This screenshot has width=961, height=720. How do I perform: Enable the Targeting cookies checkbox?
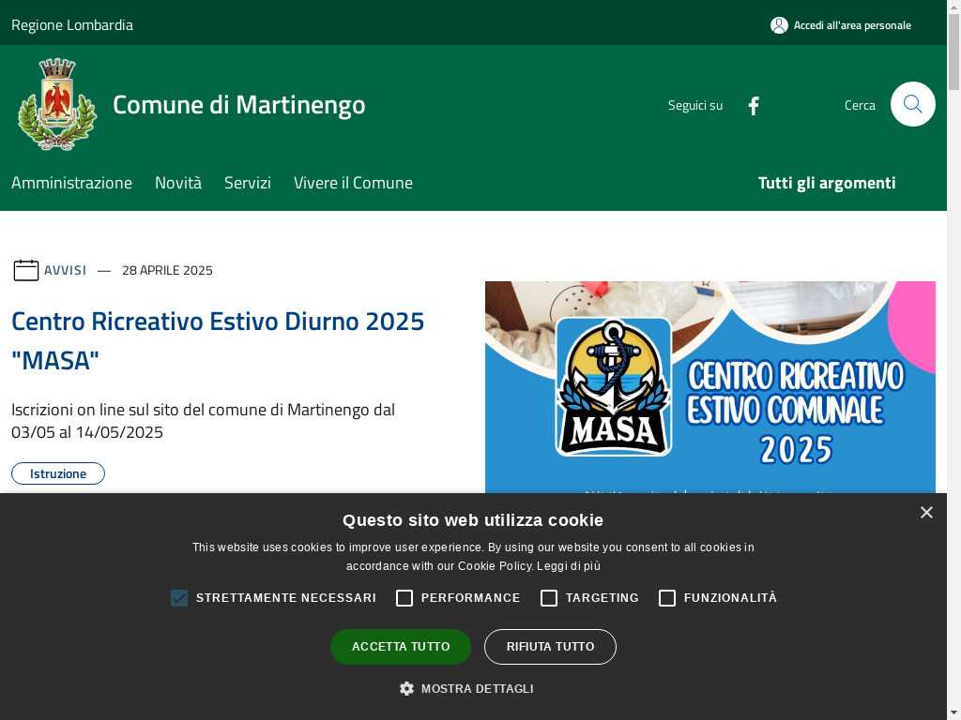(549, 598)
